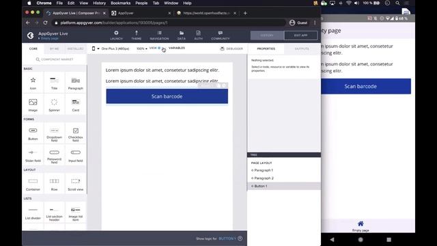Screen dimensions: 437x246
Task: Select the Image list item component
Action: tap(76, 213)
